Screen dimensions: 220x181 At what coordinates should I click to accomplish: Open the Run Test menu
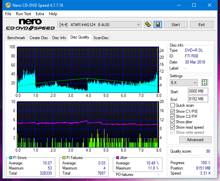pyautogui.click(x=23, y=14)
